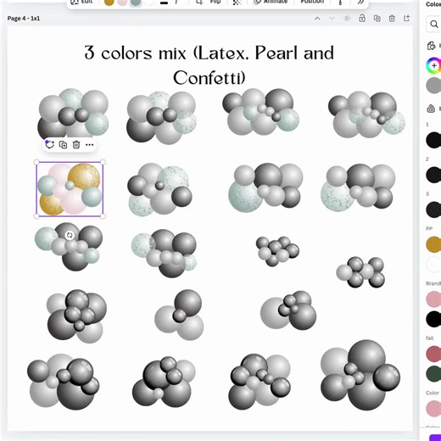Open more options on floating element toolbar
This screenshot has height=441, width=441.
pyautogui.click(x=89, y=145)
